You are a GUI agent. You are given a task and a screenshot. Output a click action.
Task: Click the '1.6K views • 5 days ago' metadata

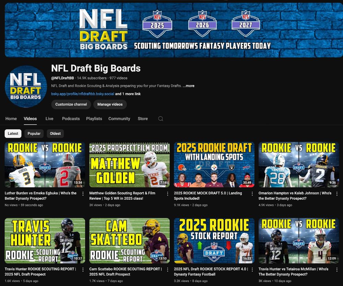[21, 281]
